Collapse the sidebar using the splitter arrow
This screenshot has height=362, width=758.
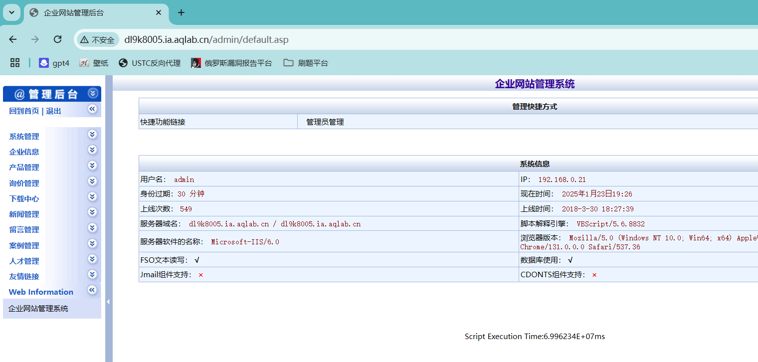[x=108, y=302]
